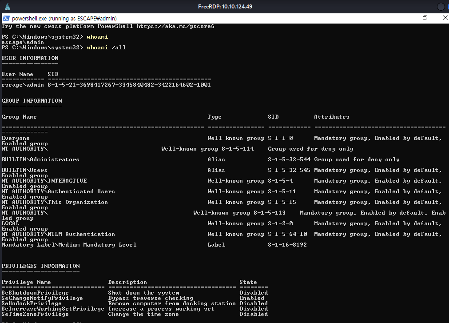
Task: Click the escape\admin user SID value
Action: 129,85
